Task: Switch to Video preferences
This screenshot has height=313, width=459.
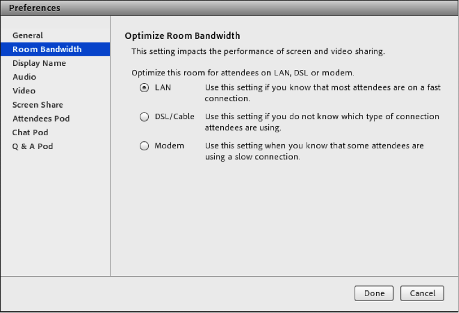Action: [24, 90]
